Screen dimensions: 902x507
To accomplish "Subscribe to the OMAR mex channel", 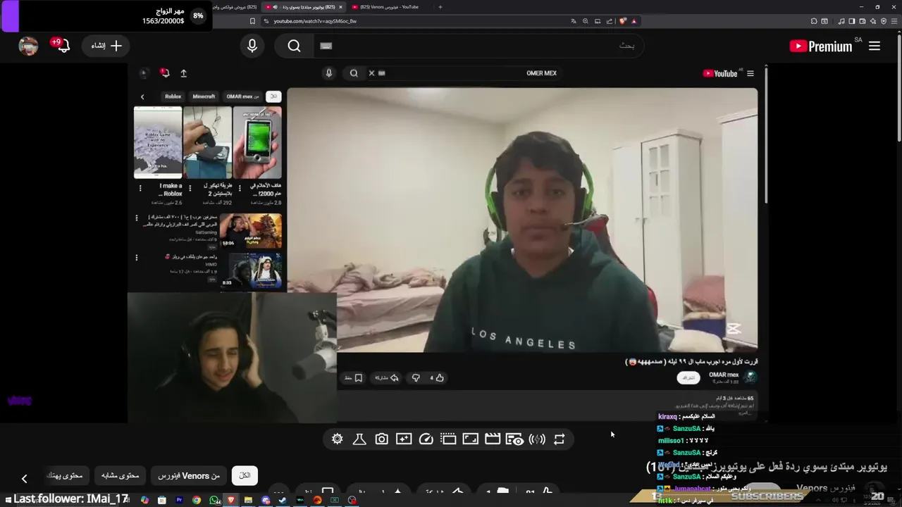I will (x=688, y=377).
